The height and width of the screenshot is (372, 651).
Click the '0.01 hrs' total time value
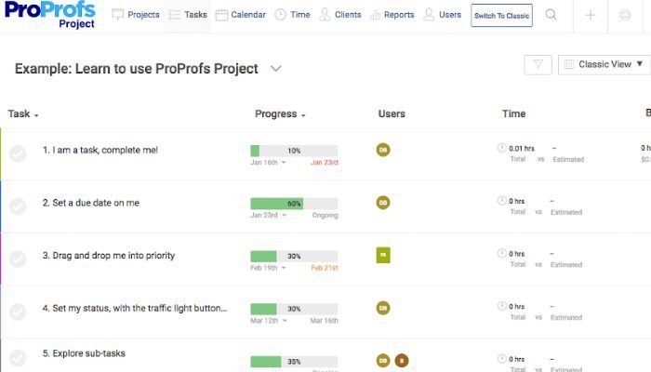[522, 148]
